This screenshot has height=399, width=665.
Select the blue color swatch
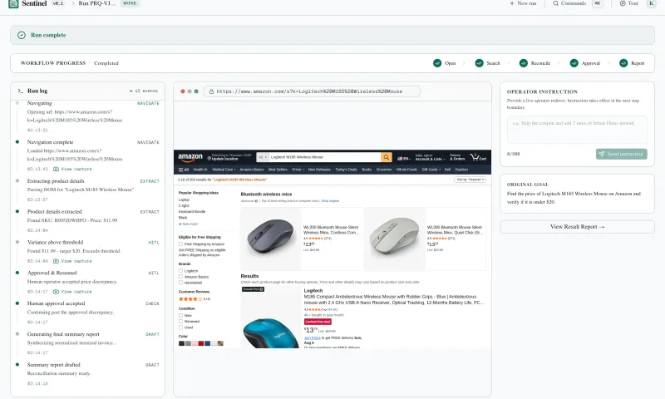207,343
